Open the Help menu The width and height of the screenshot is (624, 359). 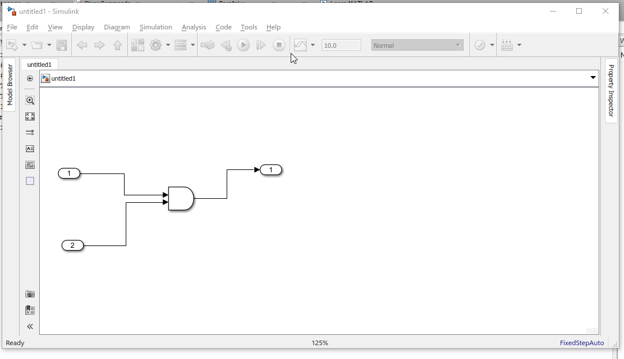(273, 27)
